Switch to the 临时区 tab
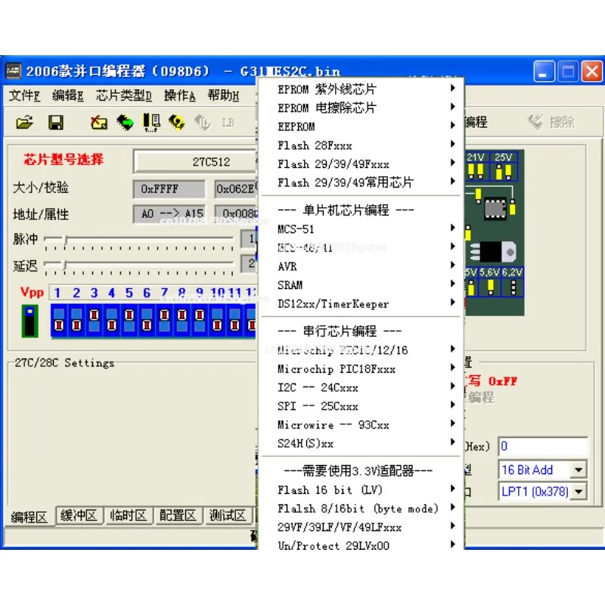 (x=129, y=516)
